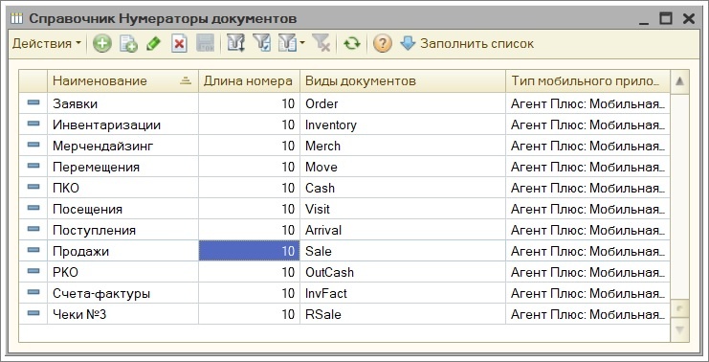Maximize the Справочник Нумераторы документов window
Viewport: 709px width, 362px height.
tap(666, 18)
